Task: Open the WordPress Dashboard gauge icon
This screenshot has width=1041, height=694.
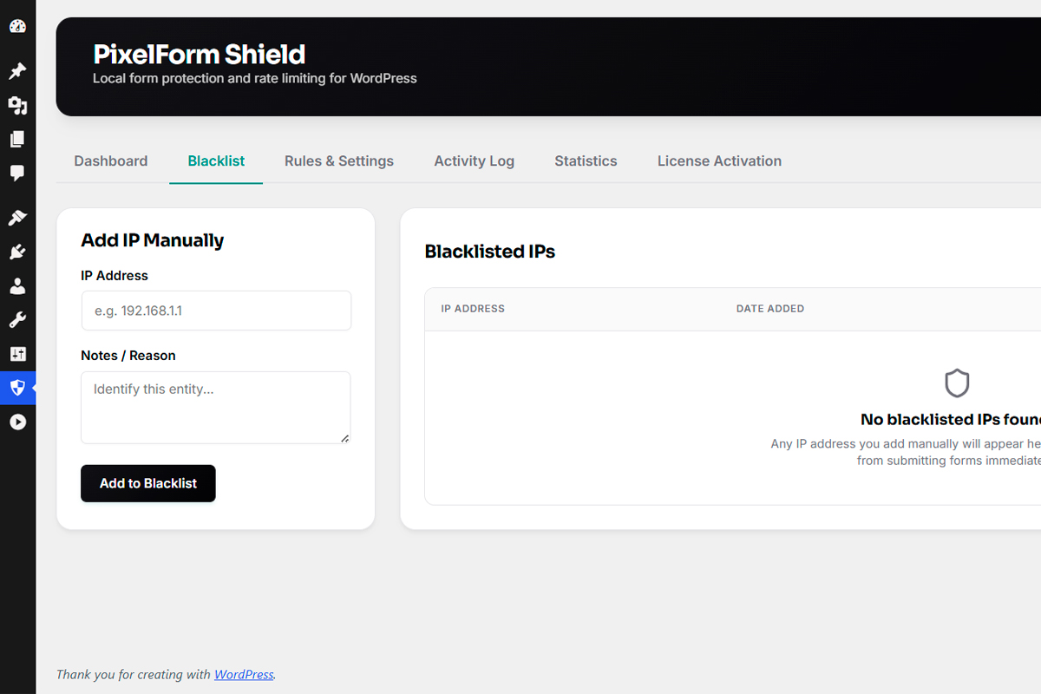Action: pos(17,26)
